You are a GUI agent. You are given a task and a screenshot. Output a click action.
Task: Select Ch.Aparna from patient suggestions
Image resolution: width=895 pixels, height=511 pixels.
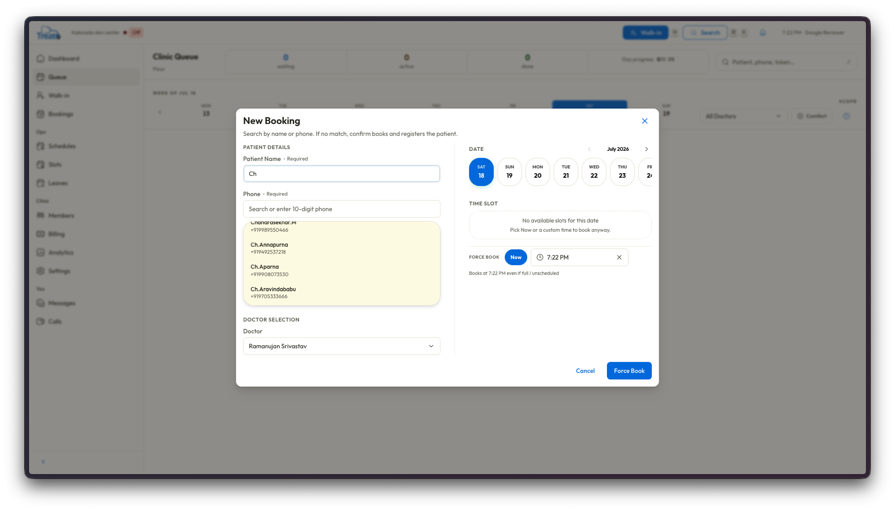pos(341,270)
